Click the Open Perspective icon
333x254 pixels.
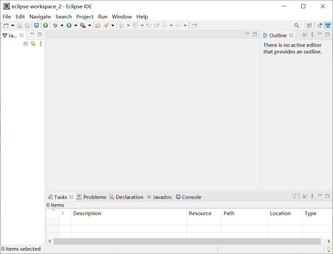[x=310, y=26]
